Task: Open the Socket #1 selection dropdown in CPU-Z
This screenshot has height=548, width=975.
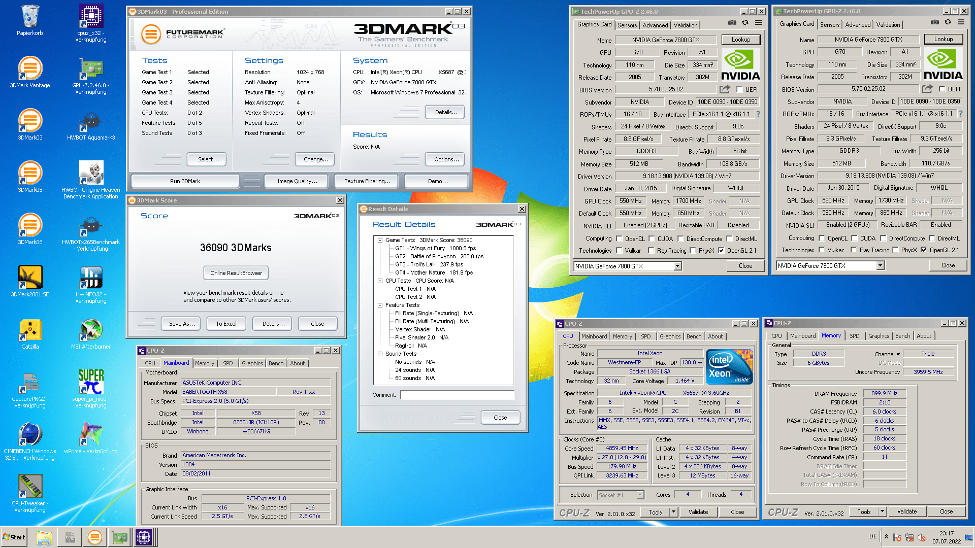Action: click(x=640, y=495)
